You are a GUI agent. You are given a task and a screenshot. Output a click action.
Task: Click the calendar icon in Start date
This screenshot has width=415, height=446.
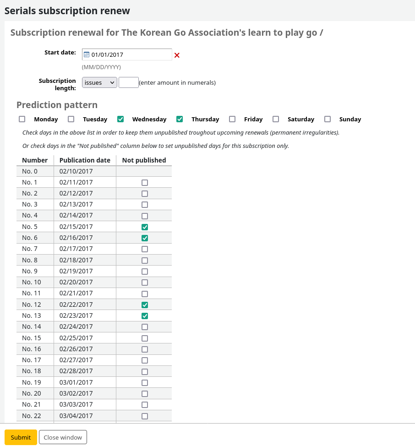[87, 54]
